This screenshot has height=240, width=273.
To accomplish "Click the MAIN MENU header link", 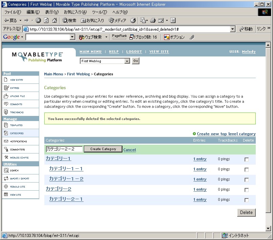I will [x=91, y=52].
